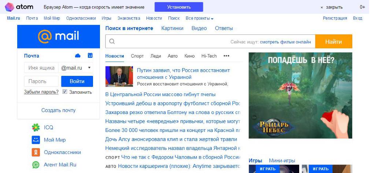Select the Ответы search tab
Viewport: 375px width, 173px height.
point(224,28)
